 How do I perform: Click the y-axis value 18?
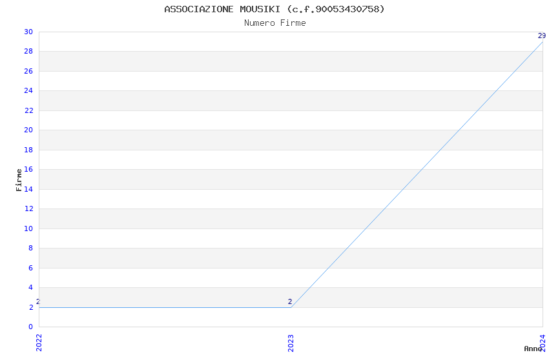[28, 150]
